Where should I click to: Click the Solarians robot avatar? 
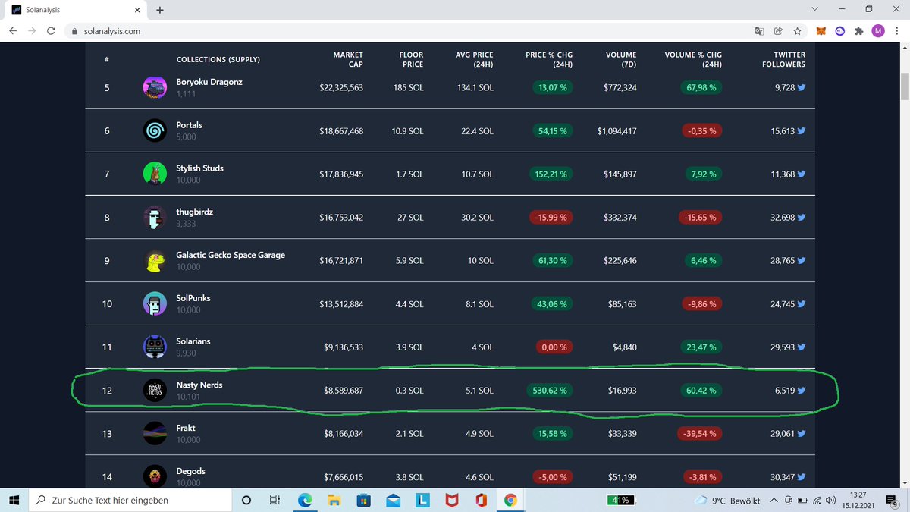click(x=155, y=347)
